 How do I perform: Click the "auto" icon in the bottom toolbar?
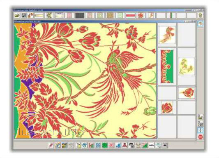151,145
